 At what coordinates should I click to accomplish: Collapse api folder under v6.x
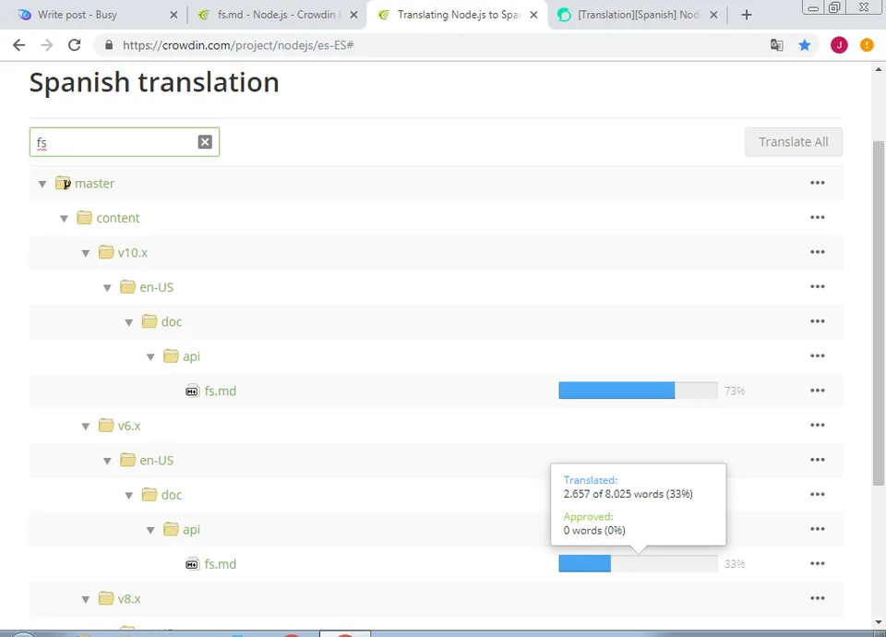(150, 530)
